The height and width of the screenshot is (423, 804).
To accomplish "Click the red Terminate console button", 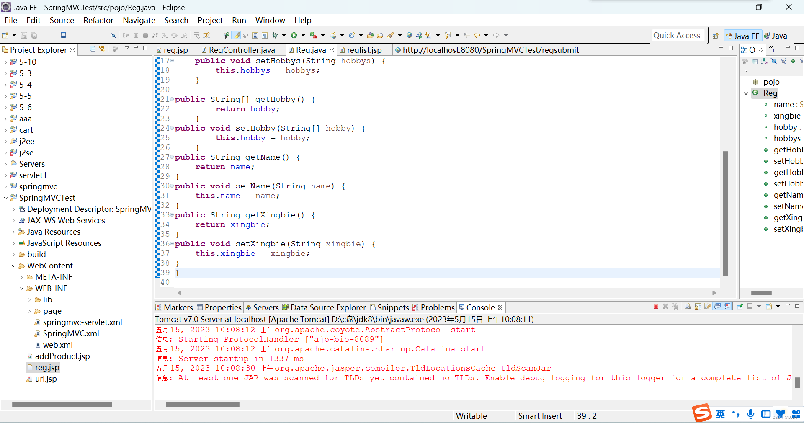I will pyautogui.click(x=656, y=307).
